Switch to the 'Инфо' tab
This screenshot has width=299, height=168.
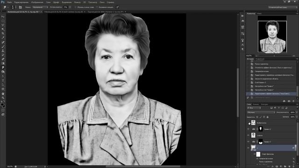[x=259, y=14]
